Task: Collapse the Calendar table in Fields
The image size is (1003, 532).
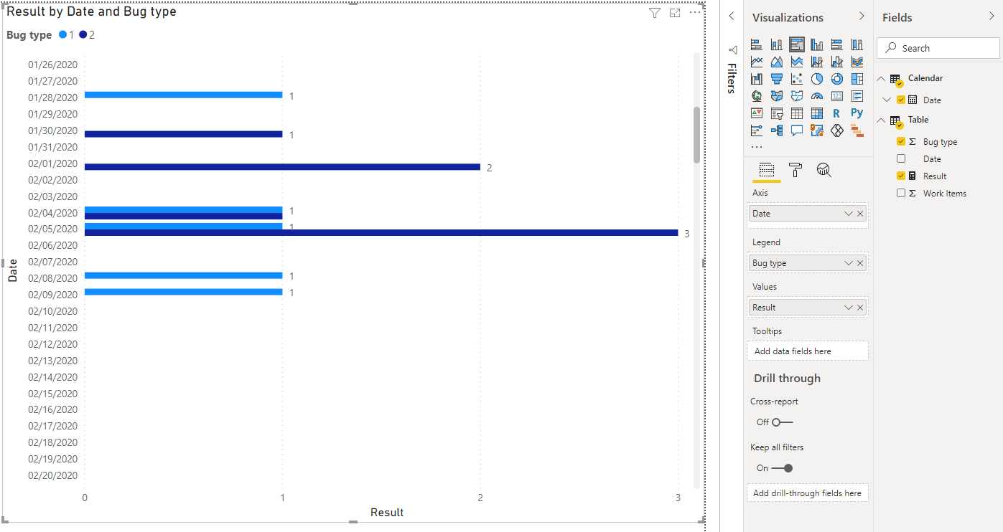Action: [882, 78]
